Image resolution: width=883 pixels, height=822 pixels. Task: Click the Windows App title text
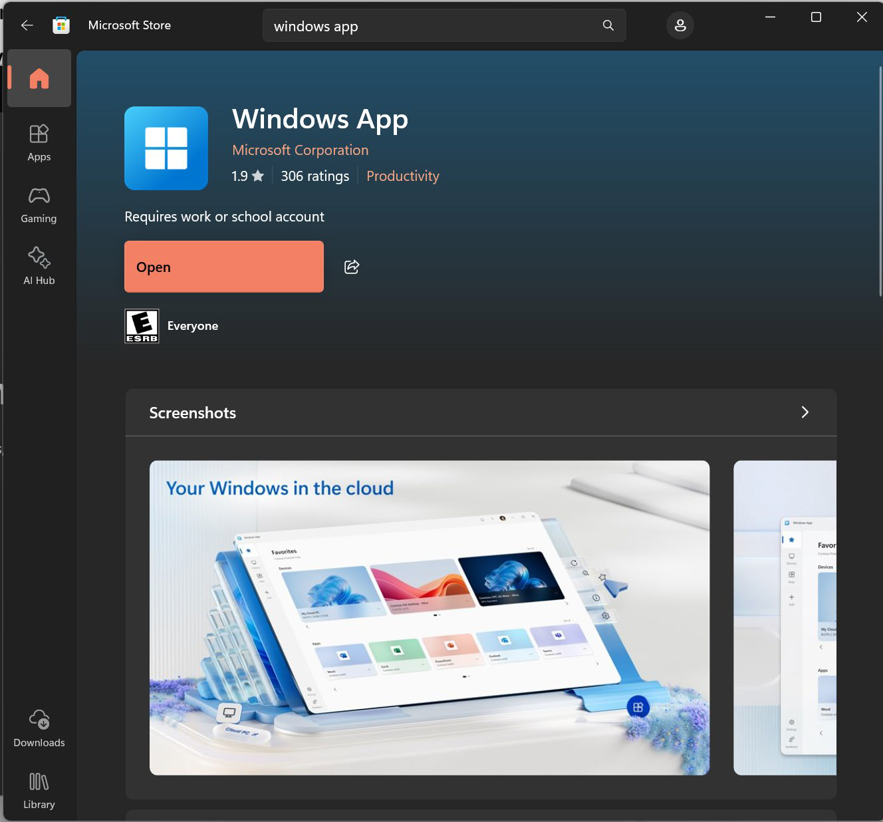[x=320, y=120]
